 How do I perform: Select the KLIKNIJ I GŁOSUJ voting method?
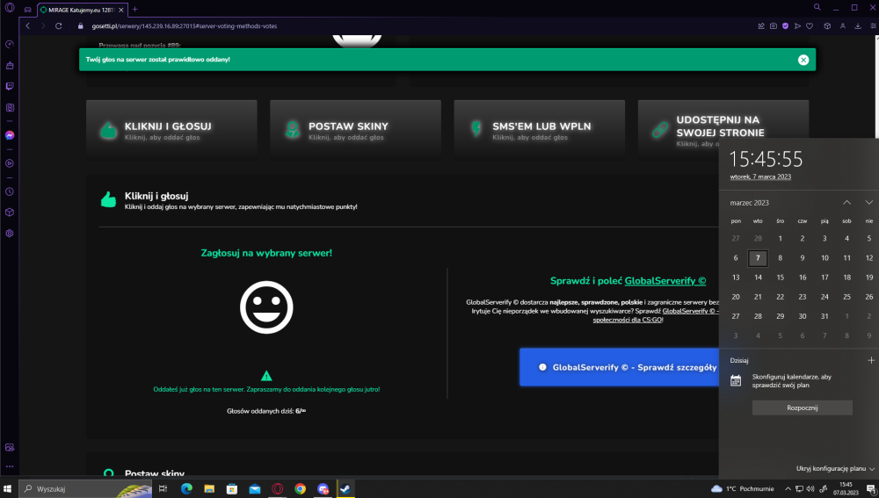coord(171,131)
